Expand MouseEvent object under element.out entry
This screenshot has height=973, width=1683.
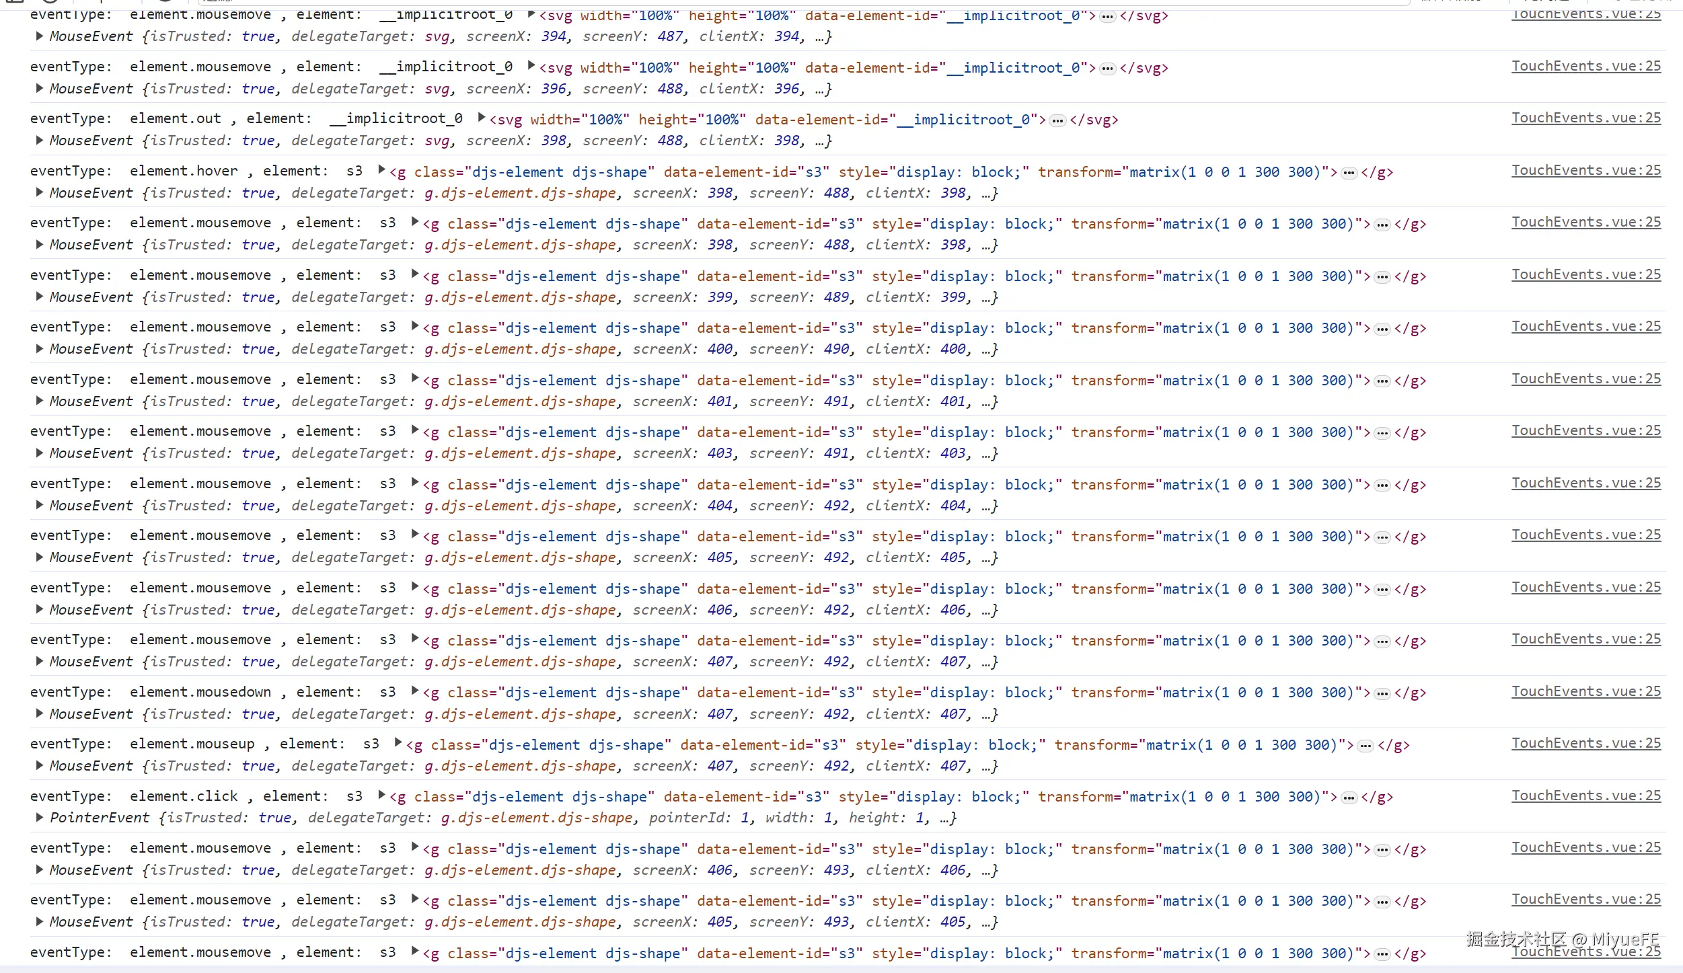click(40, 140)
